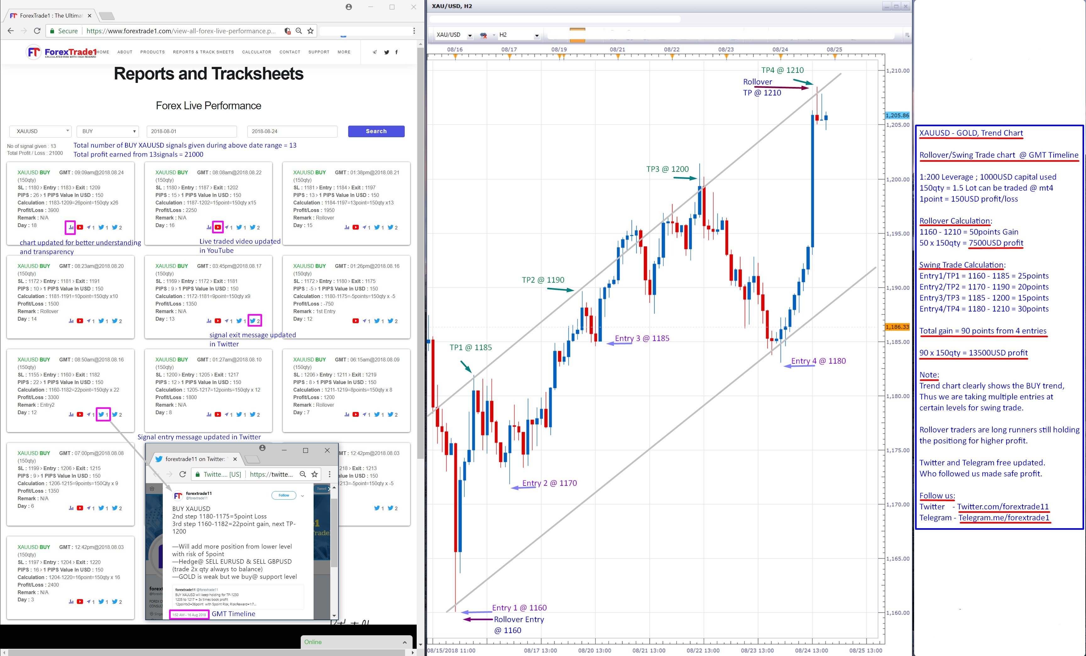The width and height of the screenshot is (1086, 656).
Task: Click the orange highlighted toolbar button in chart
Action: (x=577, y=35)
